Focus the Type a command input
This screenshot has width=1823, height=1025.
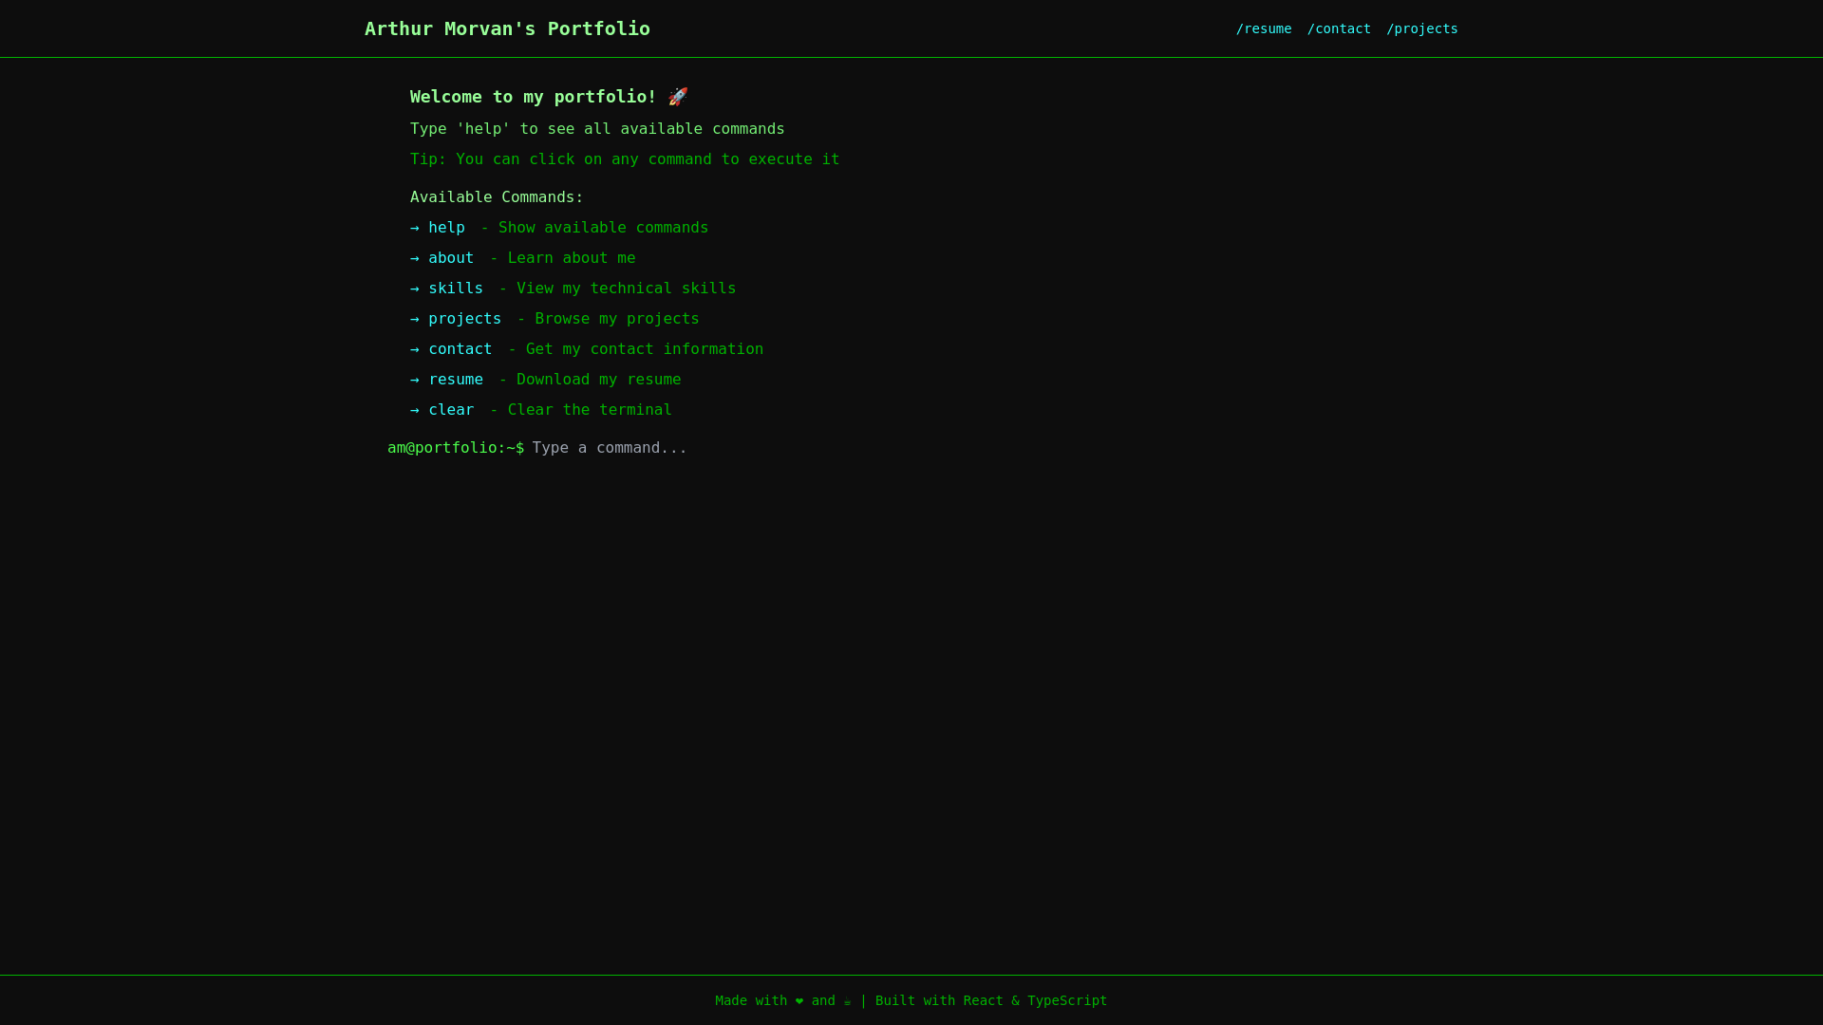pos(983,448)
